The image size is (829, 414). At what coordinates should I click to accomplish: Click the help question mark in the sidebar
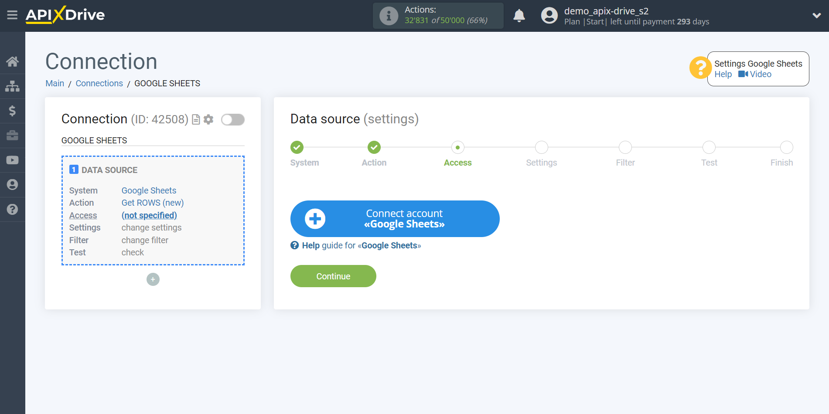coord(12,210)
